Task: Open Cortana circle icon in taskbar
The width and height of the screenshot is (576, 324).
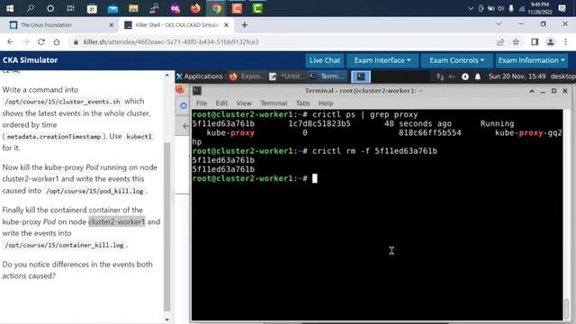Action: click(50, 8)
